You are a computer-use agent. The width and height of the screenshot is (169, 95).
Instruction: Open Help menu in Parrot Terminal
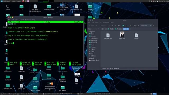point(33,20)
